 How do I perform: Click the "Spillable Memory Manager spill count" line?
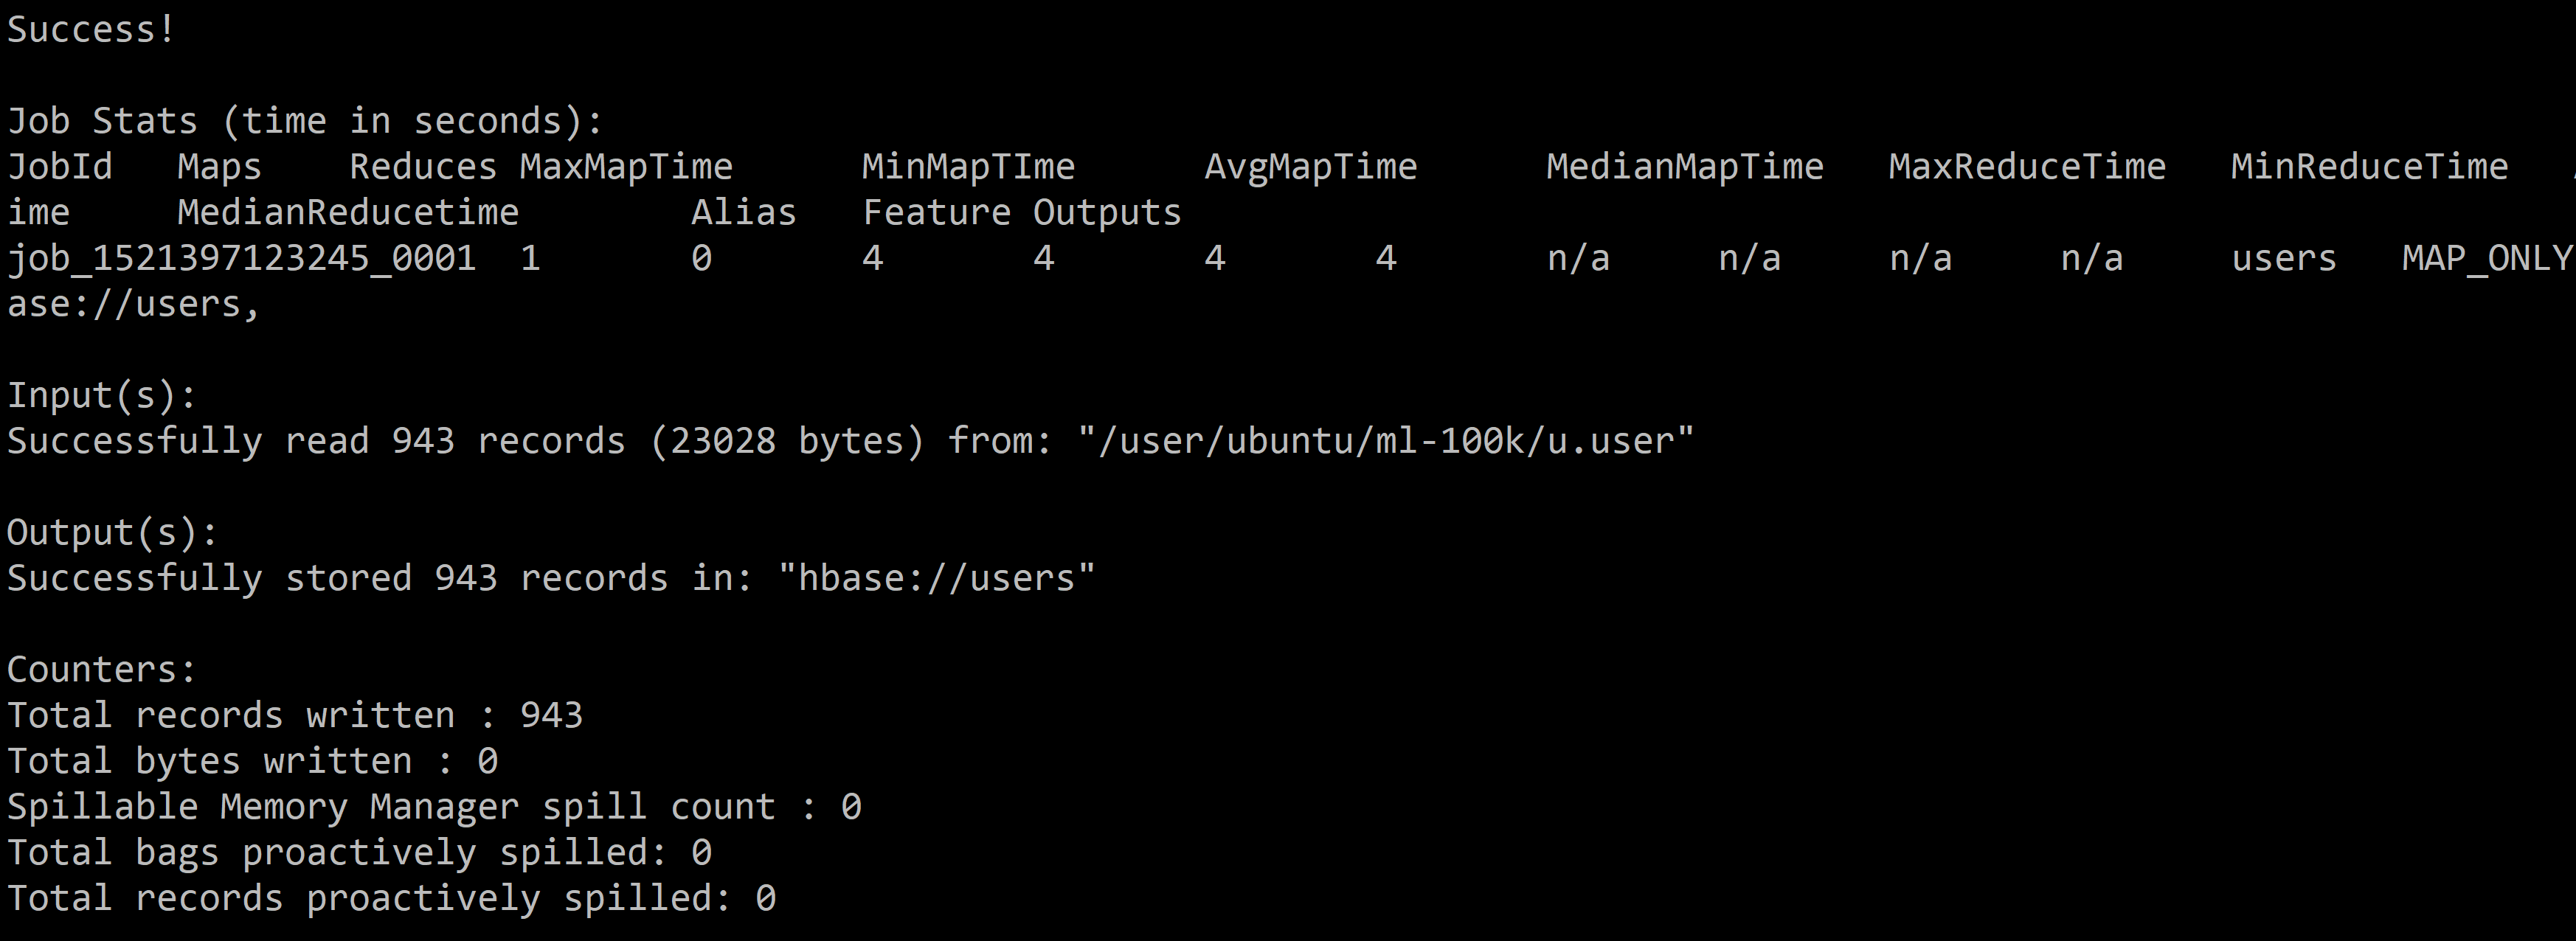(433, 807)
